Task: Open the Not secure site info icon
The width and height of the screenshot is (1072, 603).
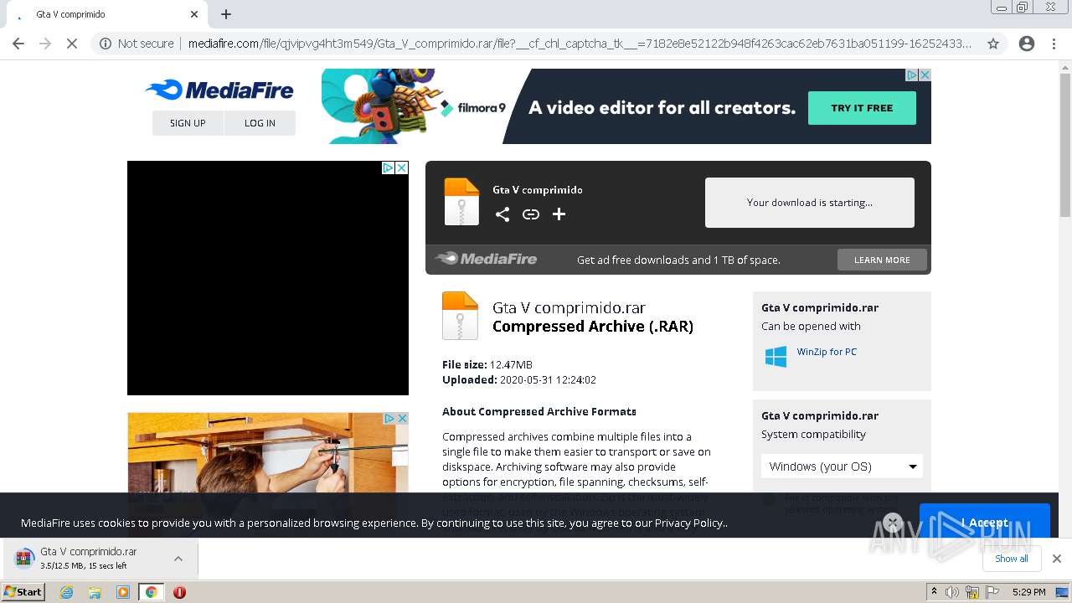Action: pyautogui.click(x=106, y=44)
